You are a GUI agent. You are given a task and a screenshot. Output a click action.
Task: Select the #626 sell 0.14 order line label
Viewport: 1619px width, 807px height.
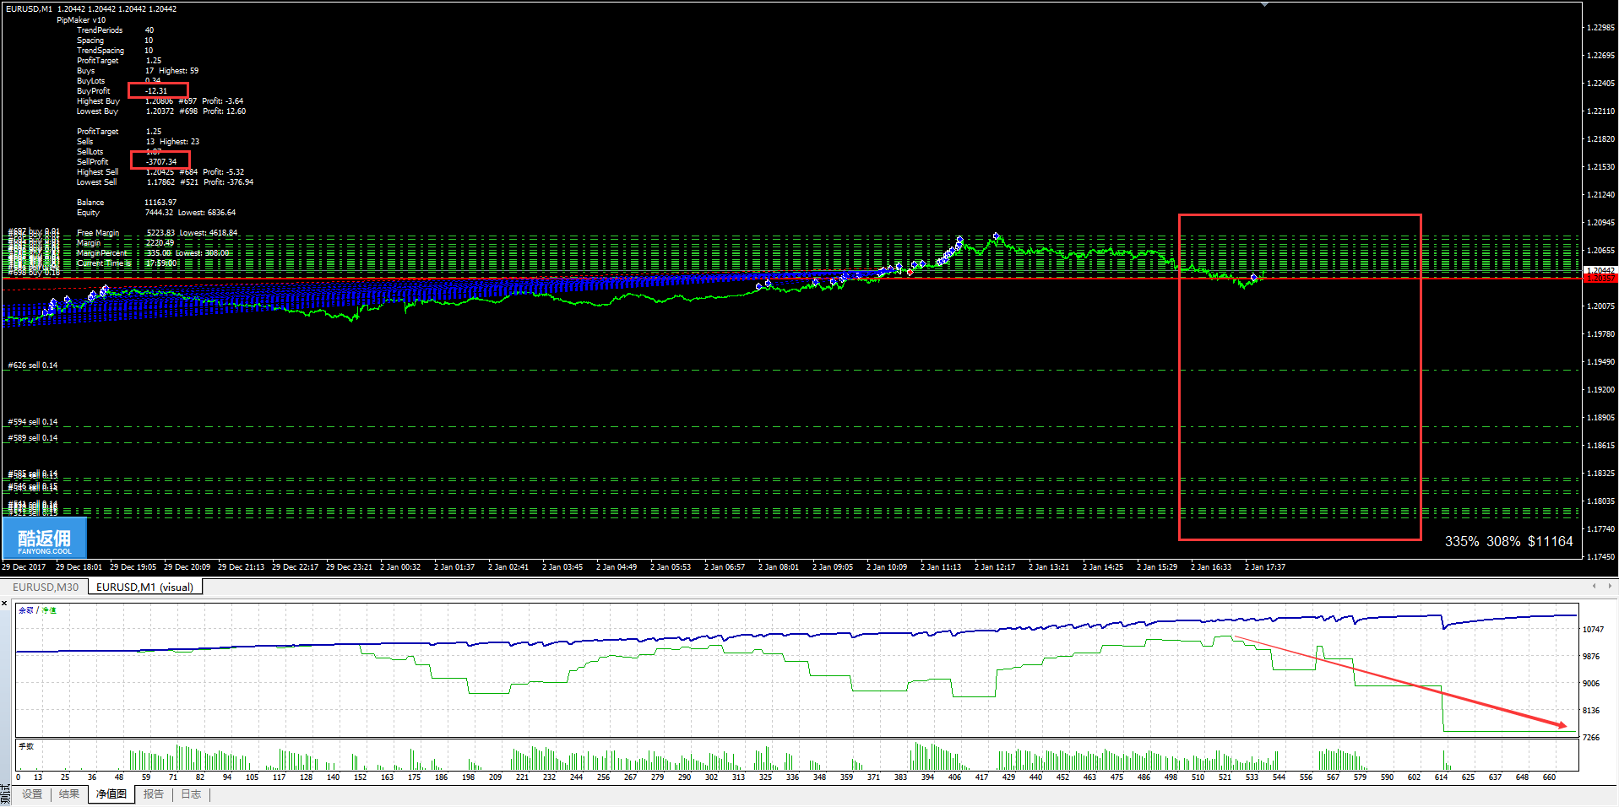click(33, 366)
